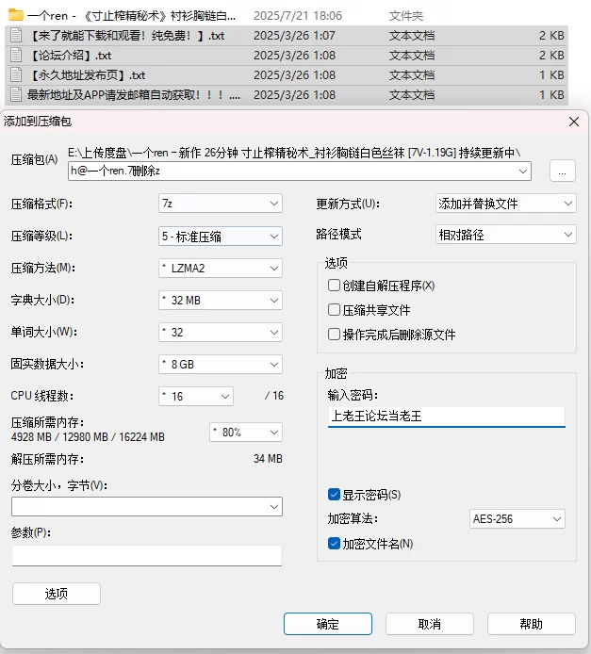This screenshot has width=591, height=654.
Task: Select file 【论坛介绍】.txt
Action: tap(72, 56)
